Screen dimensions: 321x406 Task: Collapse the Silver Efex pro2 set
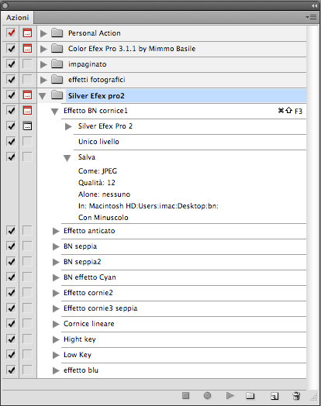[x=42, y=96]
